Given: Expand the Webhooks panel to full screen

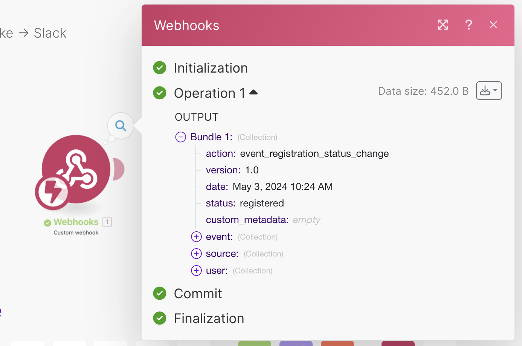Looking at the screenshot, I should (443, 25).
